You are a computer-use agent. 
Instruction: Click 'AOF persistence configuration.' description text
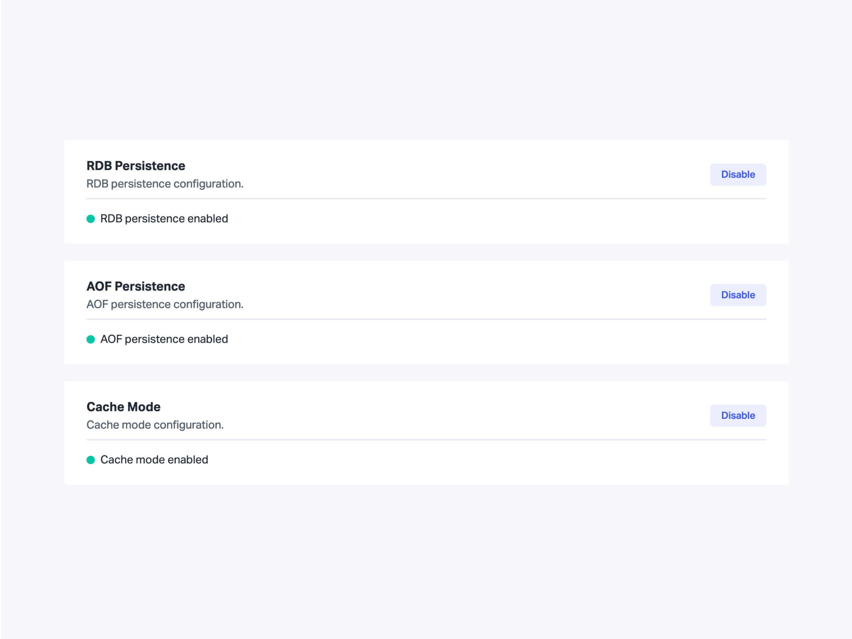[165, 304]
